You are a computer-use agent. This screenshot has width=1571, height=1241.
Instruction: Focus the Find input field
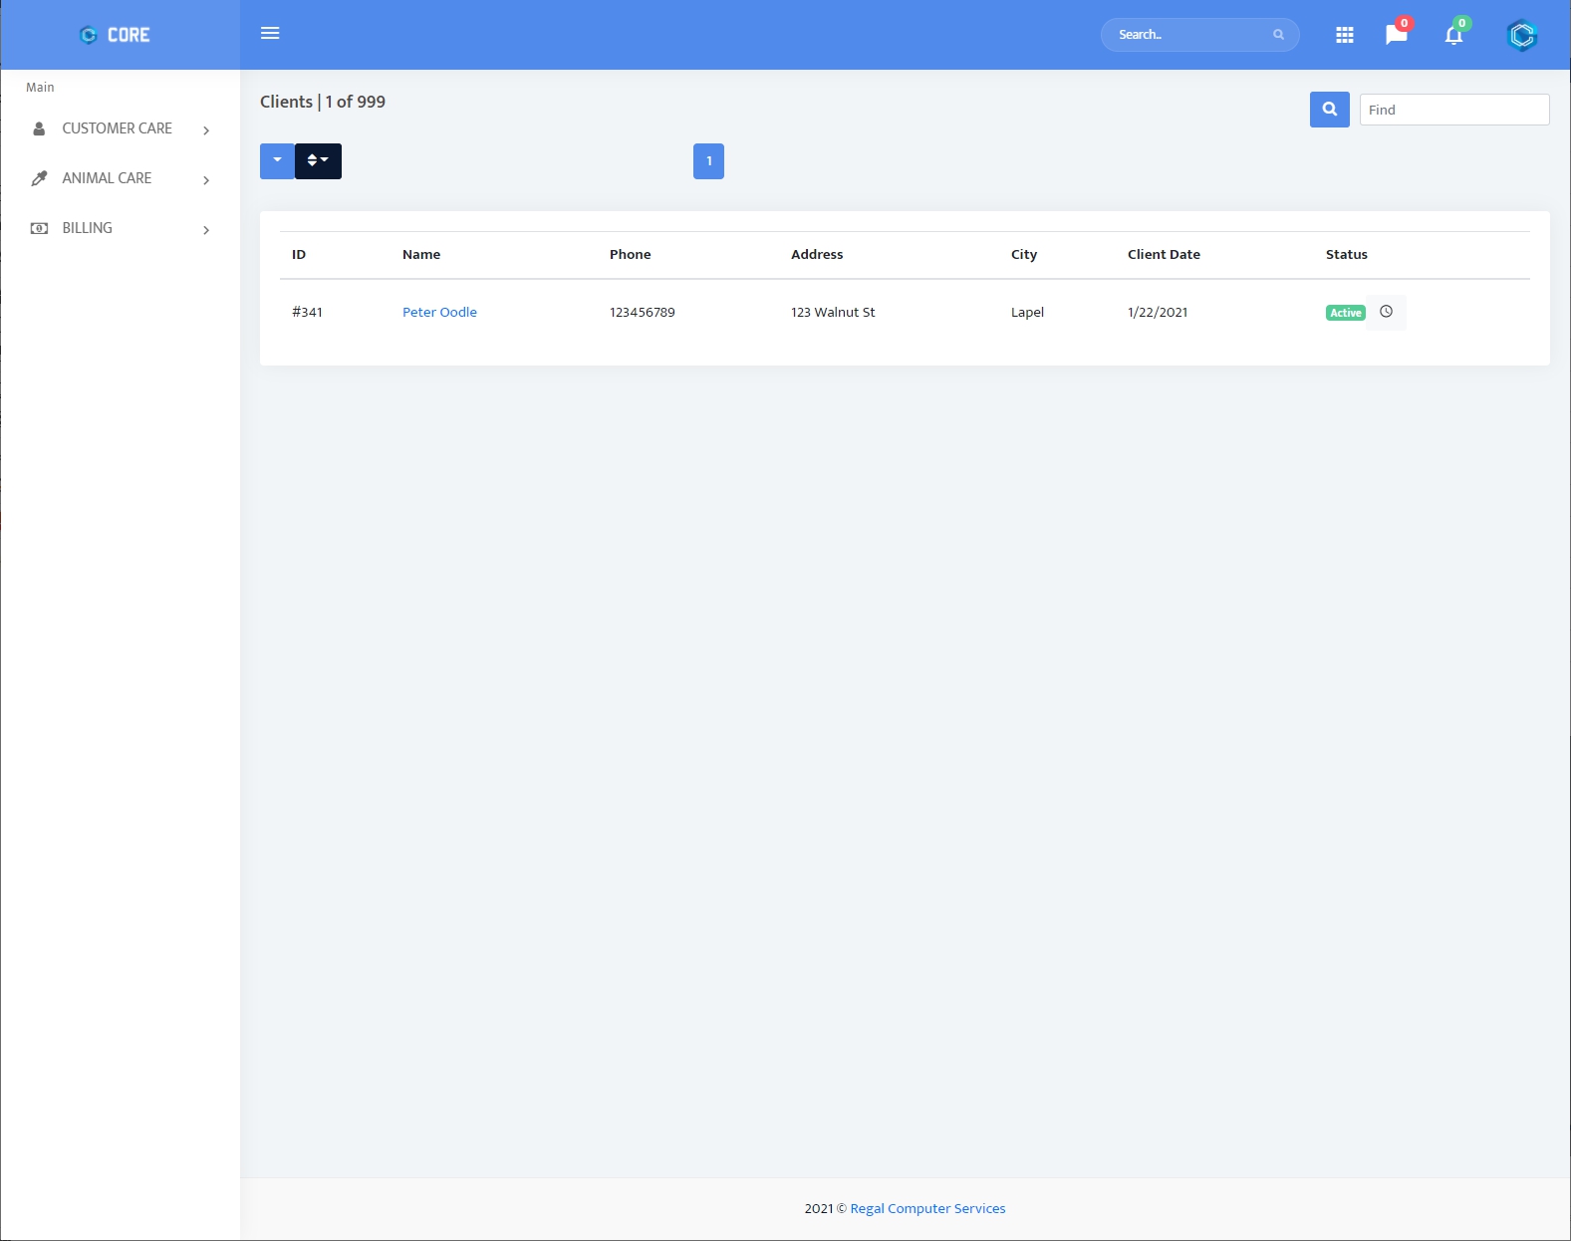pos(1454,110)
